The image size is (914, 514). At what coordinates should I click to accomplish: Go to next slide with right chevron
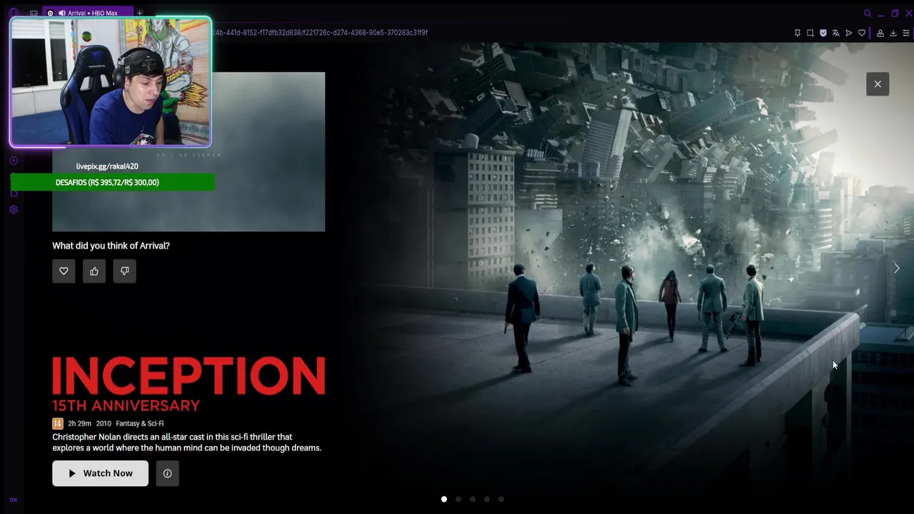tap(897, 268)
